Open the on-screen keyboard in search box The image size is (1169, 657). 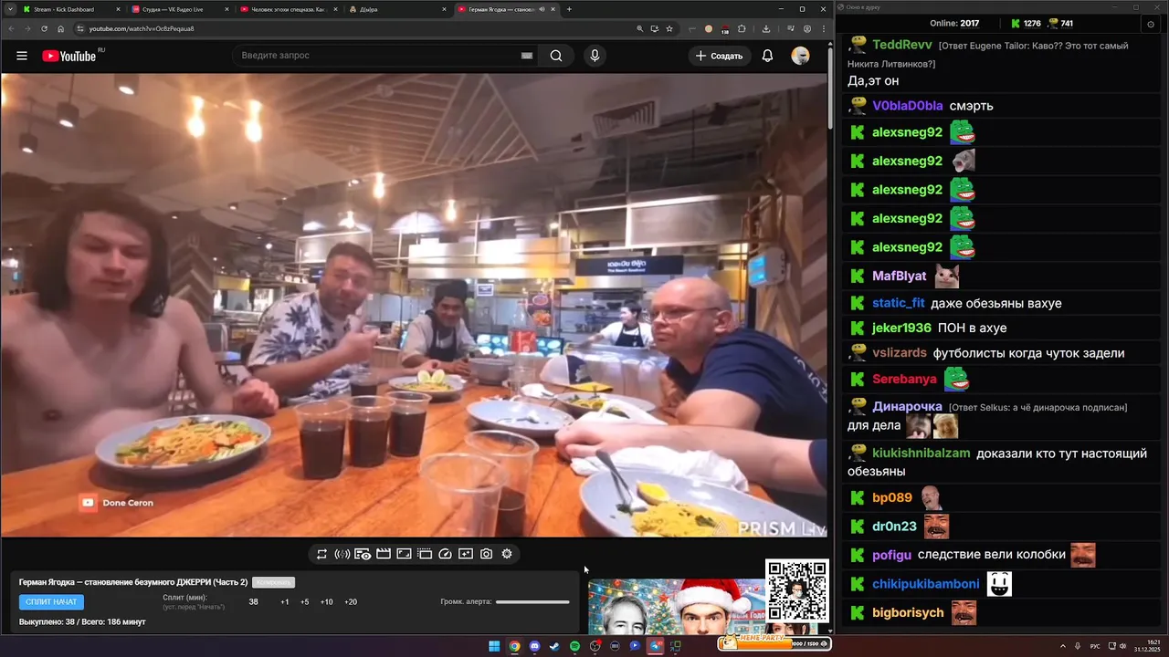tap(527, 56)
